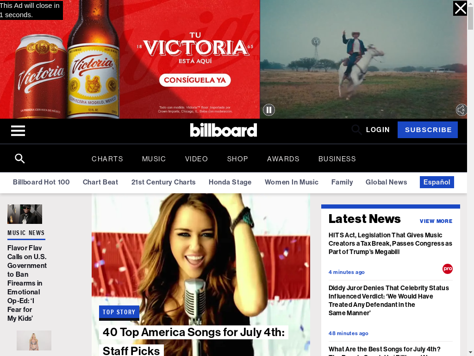This screenshot has width=474, height=356.
Task: Close the Victoria ad overlay
Action: pyautogui.click(x=460, y=8)
